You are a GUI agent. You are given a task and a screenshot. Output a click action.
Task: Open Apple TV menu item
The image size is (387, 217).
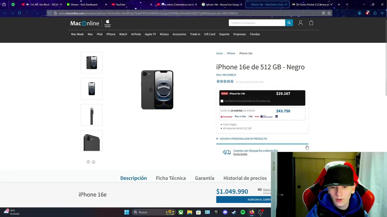[150, 34]
